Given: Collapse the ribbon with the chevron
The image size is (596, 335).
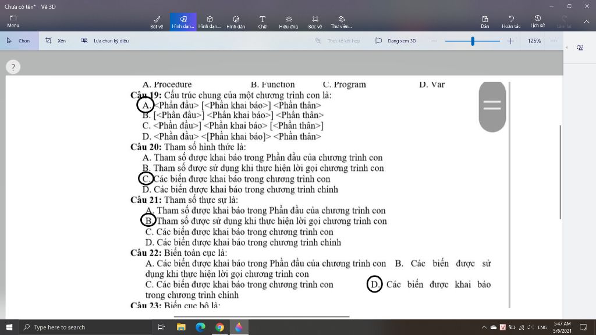Looking at the screenshot, I should click(x=587, y=22).
